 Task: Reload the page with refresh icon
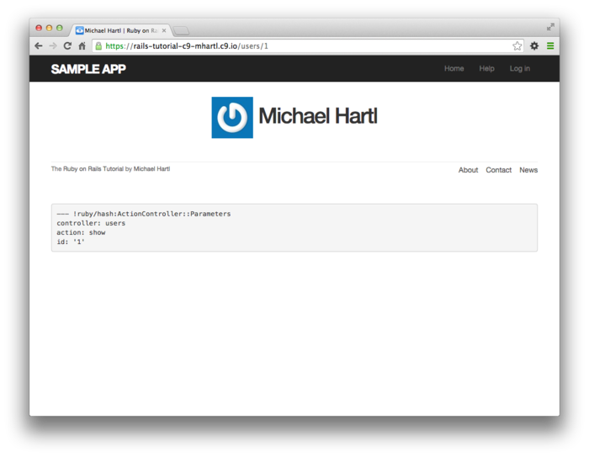pyautogui.click(x=67, y=45)
